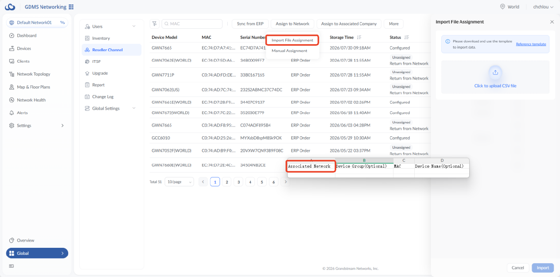The width and height of the screenshot is (560, 277).
Task: Go to page 6
Action: [x=274, y=182]
